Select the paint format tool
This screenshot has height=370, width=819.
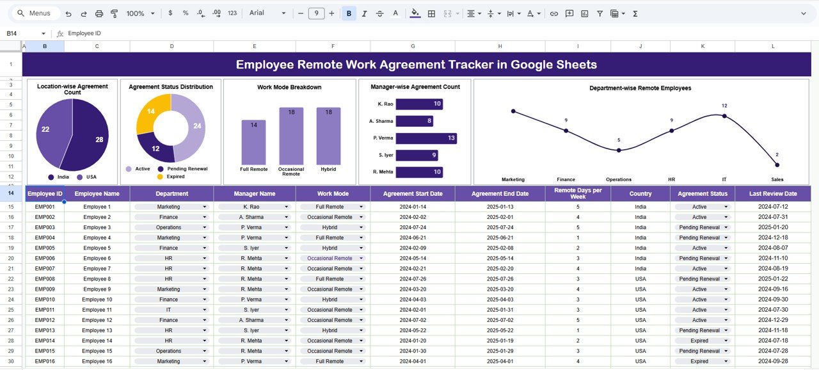pyautogui.click(x=114, y=13)
